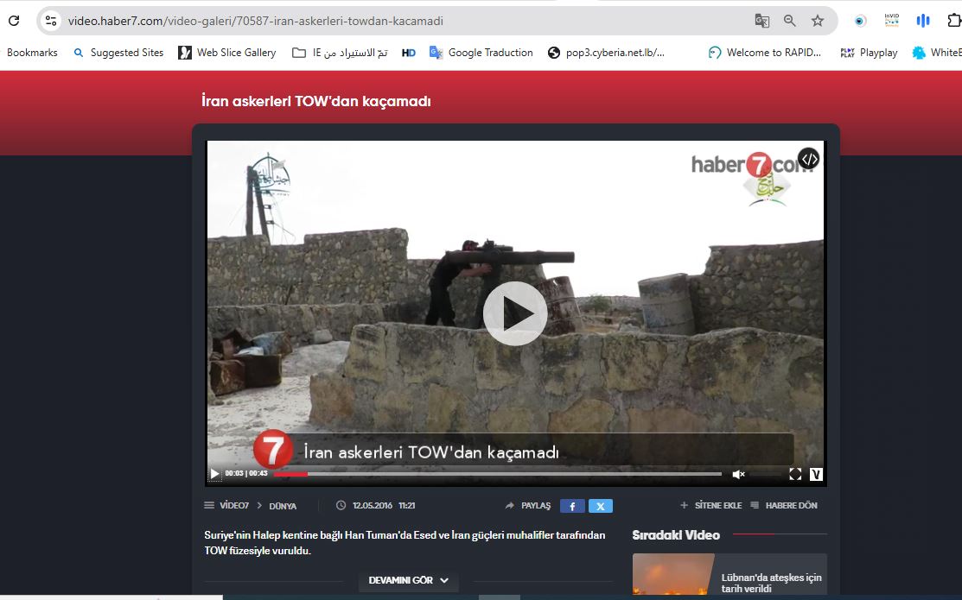Click the embed code icon on video
962x600 pixels.
click(808, 159)
